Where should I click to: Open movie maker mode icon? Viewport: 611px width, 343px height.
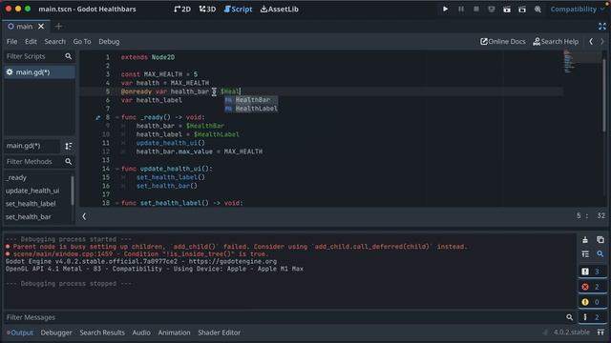(537, 9)
